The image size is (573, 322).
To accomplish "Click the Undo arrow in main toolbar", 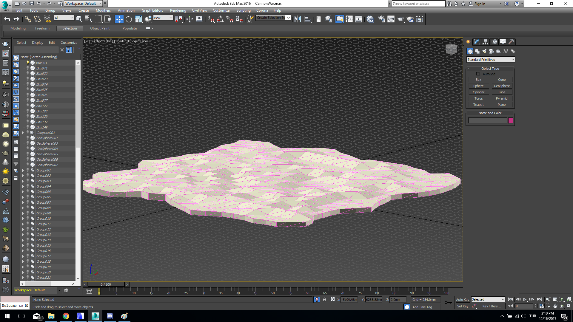I will pyautogui.click(x=7, y=19).
